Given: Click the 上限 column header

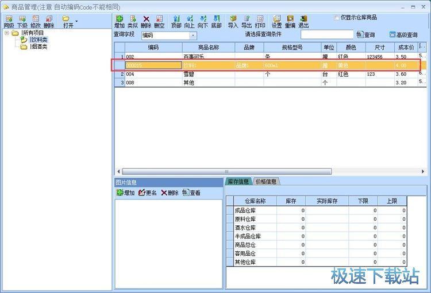Looking at the screenshot, I should click(x=392, y=201).
